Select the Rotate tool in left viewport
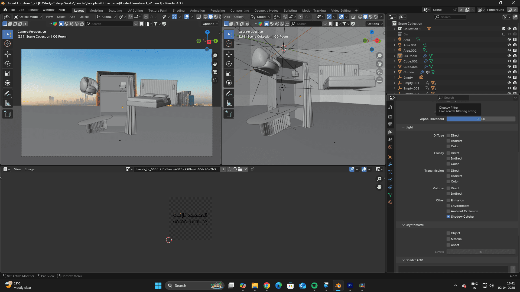 8,64
